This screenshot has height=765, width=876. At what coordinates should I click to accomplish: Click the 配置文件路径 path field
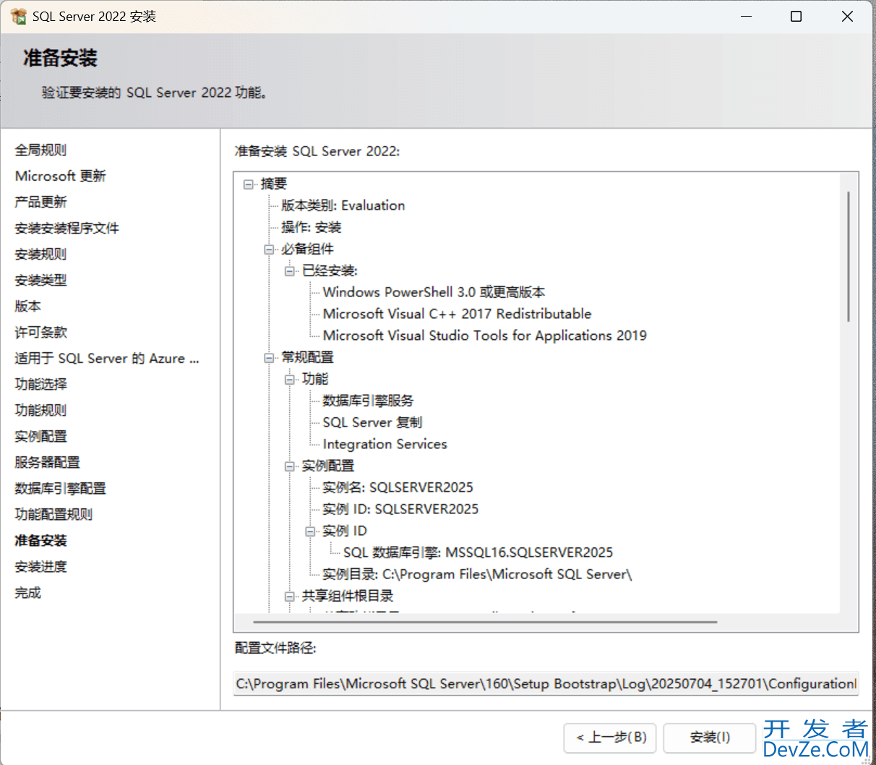click(x=546, y=683)
